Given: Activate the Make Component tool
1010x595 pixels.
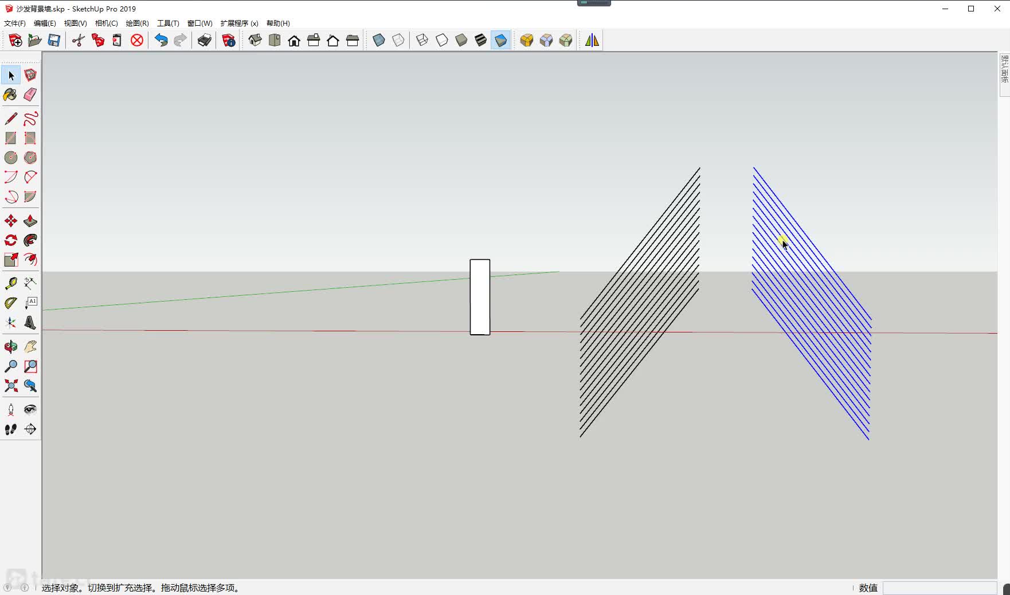Looking at the screenshot, I should tap(30, 75).
